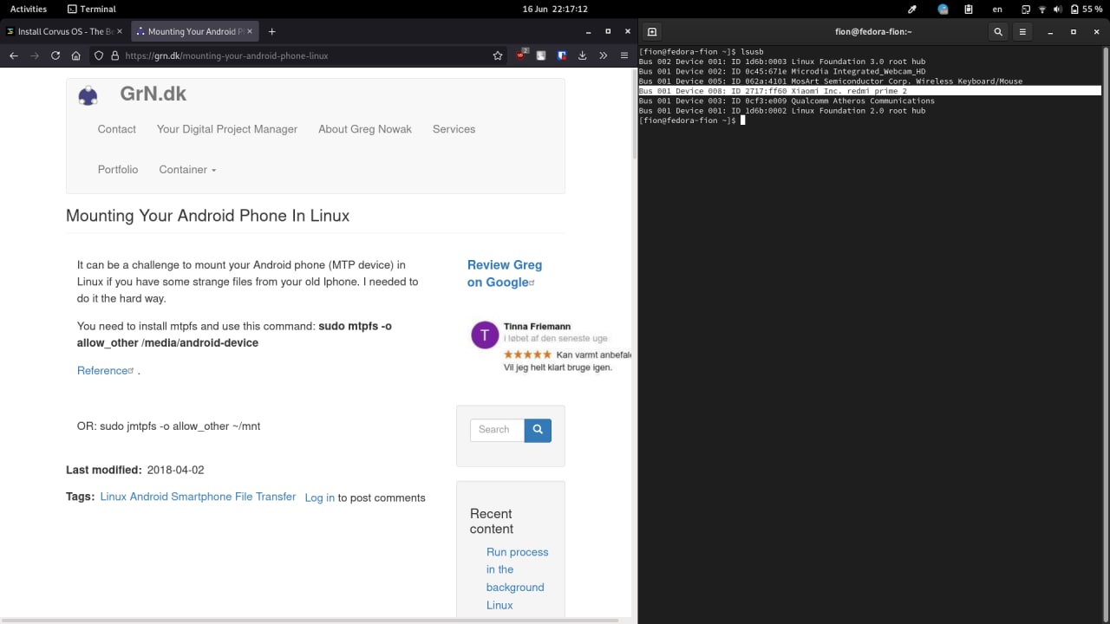Click the Qualcomm Atheros Communications line
Image resolution: width=1110 pixels, height=624 pixels.
tap(787, 101)
